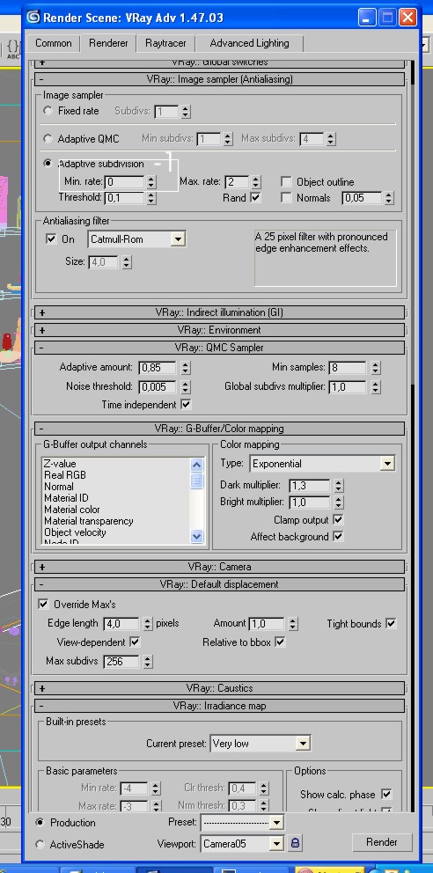Toggle Relative to bbox checkbox
The height and width of the screenshot is (873, 433).
click(x=280, y=642)
